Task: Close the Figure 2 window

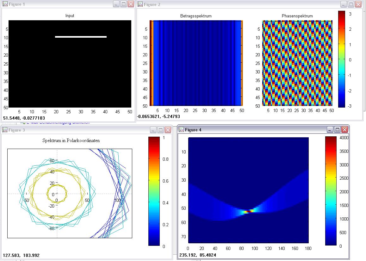Action: 358,4
